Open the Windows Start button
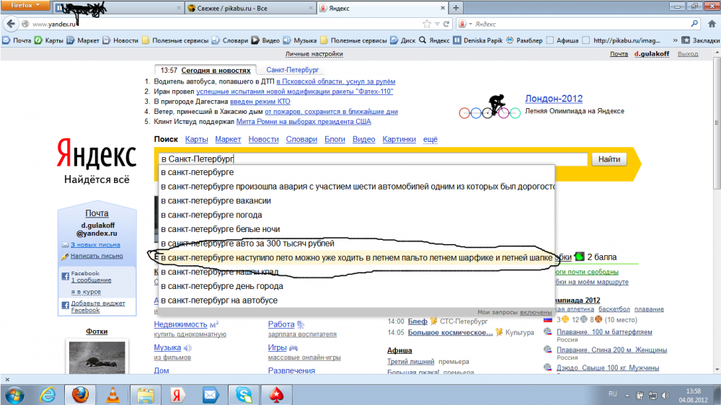The image size is (721, 405). tap(14, 395)
